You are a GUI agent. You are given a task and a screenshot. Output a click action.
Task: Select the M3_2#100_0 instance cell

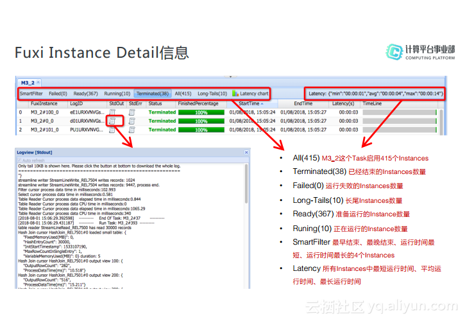(45, 112)
